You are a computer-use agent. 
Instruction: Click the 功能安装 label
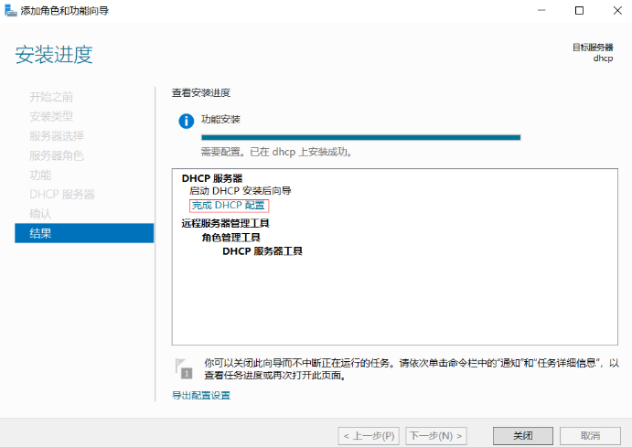[220, 119]
